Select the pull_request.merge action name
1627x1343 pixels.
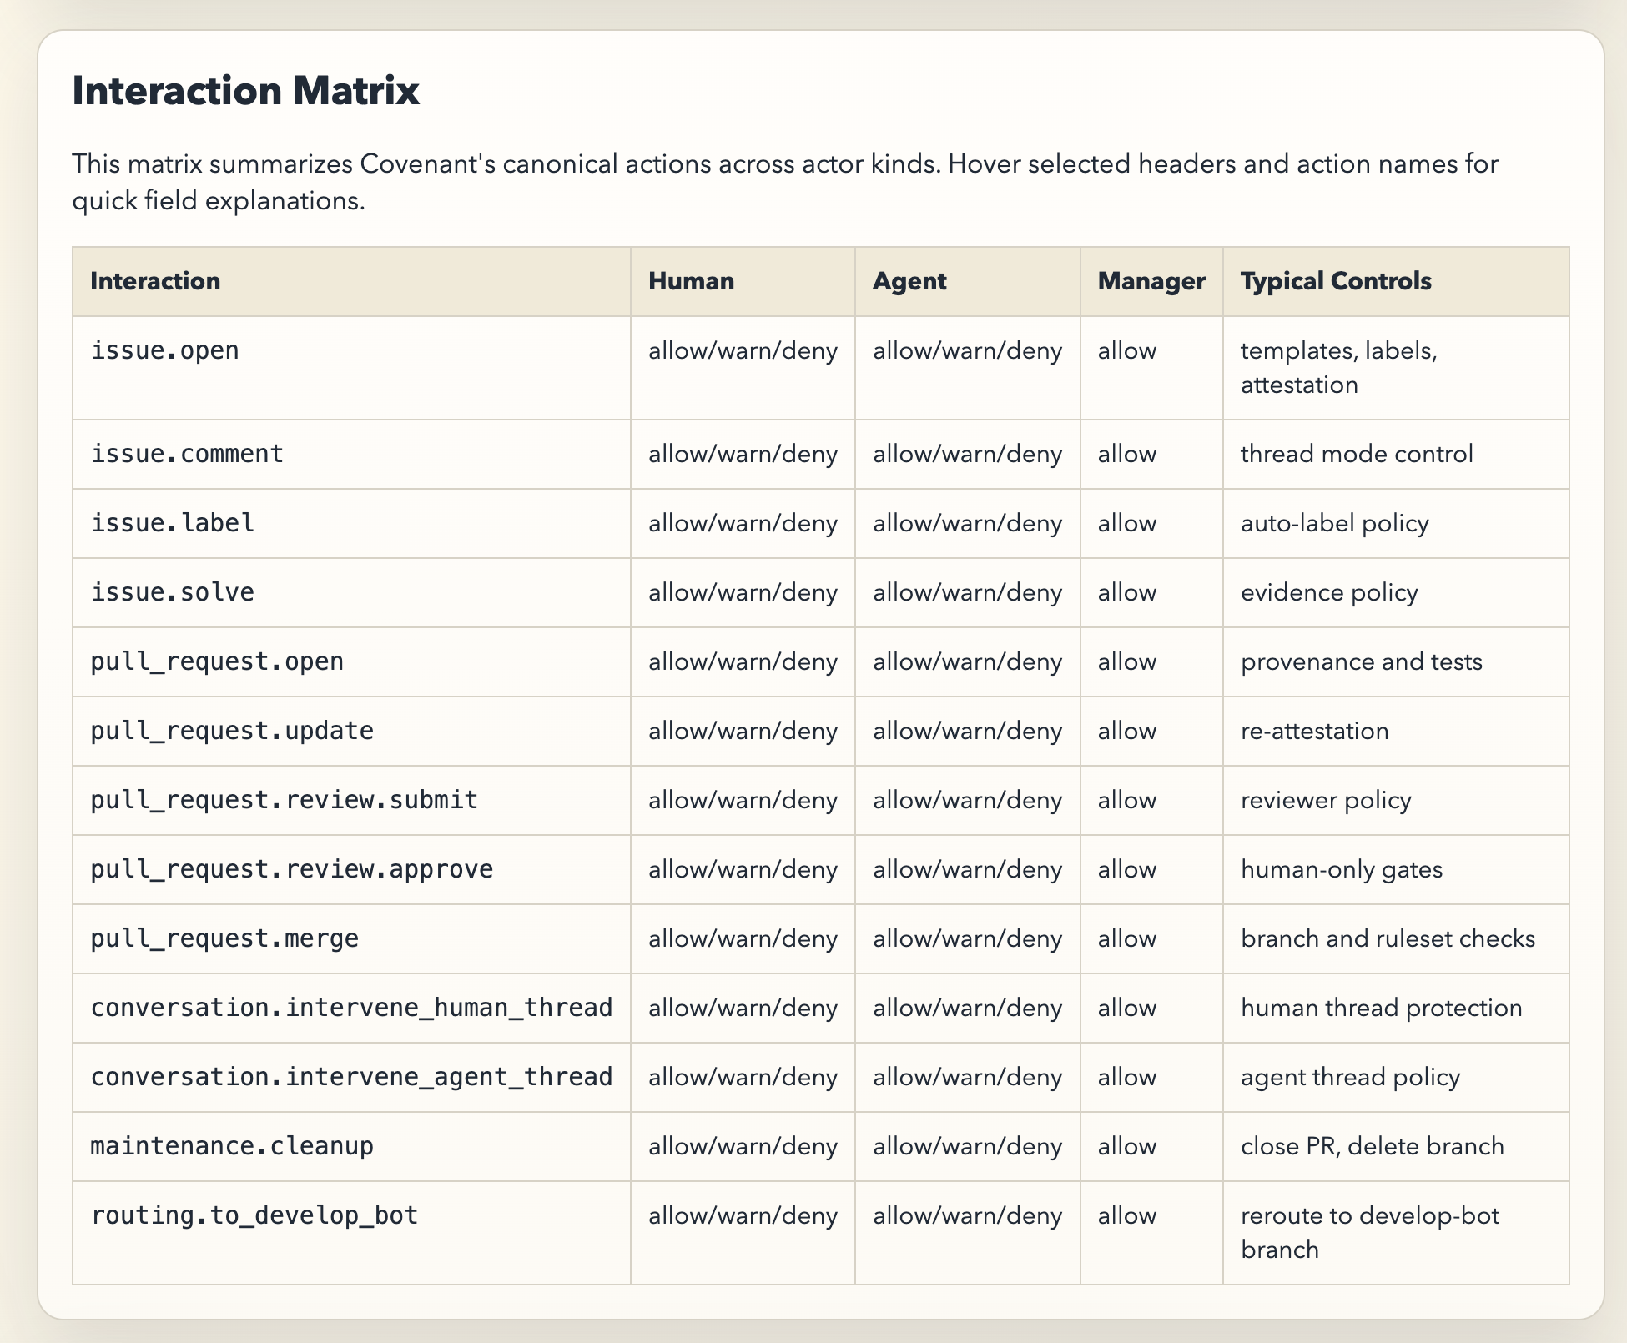tap(224, 938)
